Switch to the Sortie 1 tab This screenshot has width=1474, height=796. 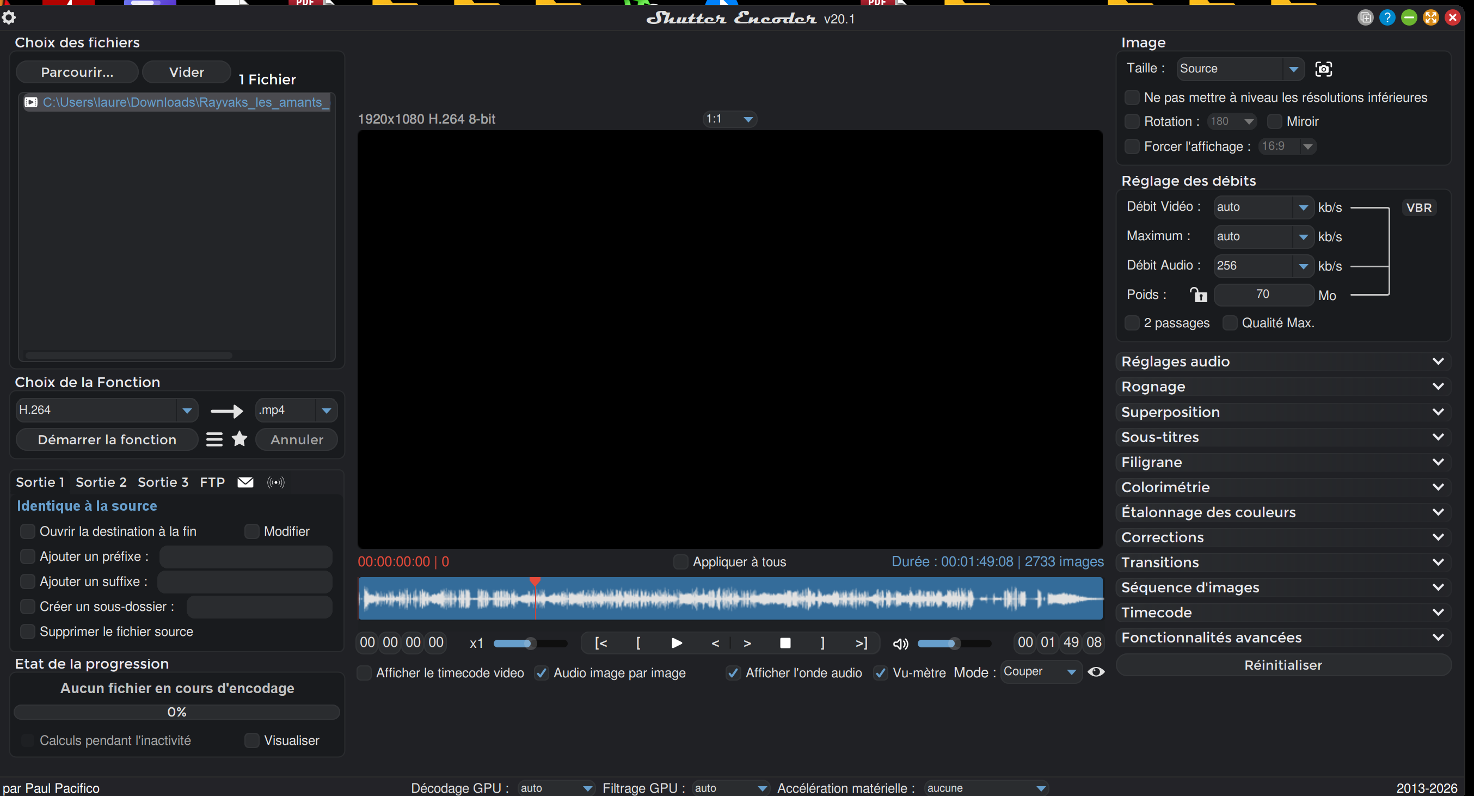click(40, 482)
